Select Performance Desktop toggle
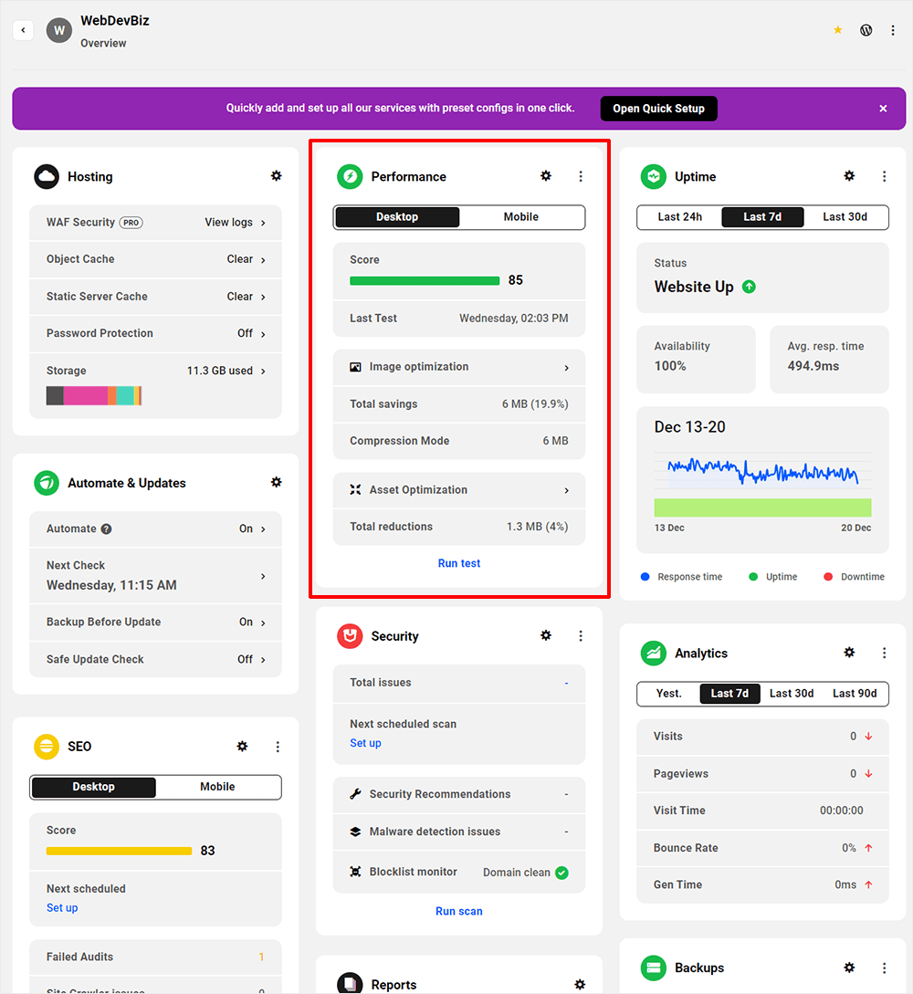The height and width of the screenshot is (994, 913). [397, 217]
